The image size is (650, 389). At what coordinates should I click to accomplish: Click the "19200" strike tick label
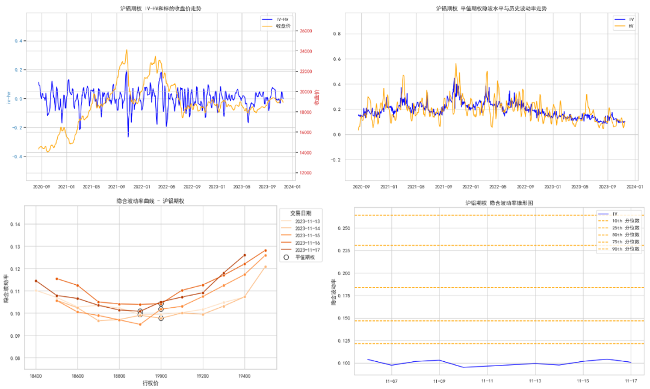203,376
